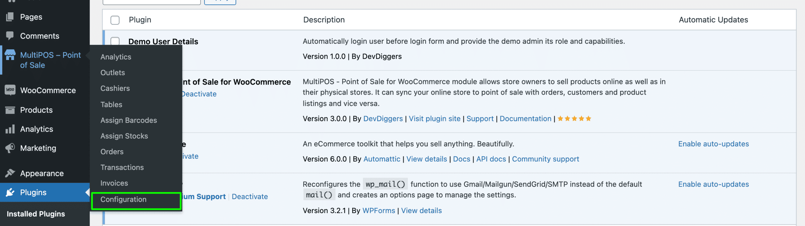Click the mail() code snippet
The width and height of the screenshot is (805, 226).
(x=319, y=195)
